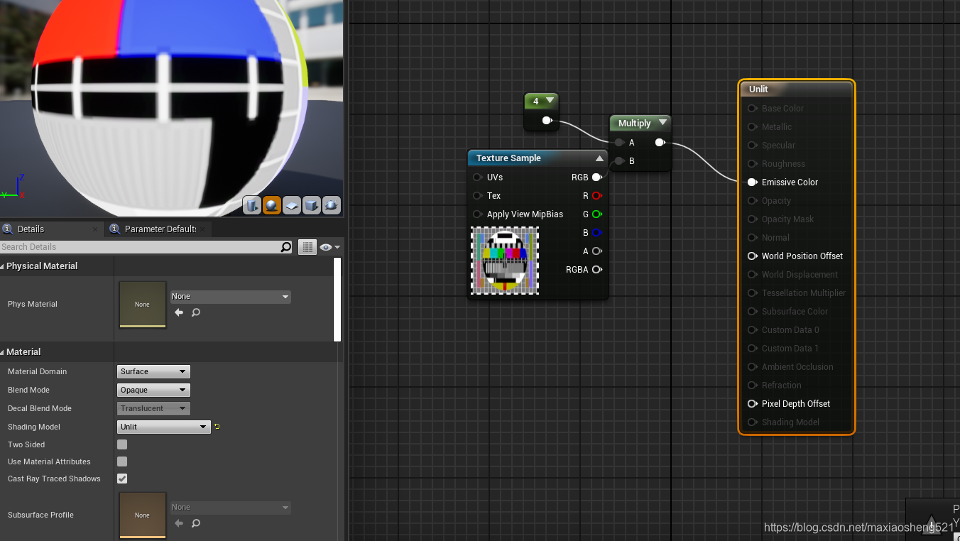Click the Apply View MipBias input pin
Image resolution: width=960 pixels, height=541 pixels.
(477, 214)
